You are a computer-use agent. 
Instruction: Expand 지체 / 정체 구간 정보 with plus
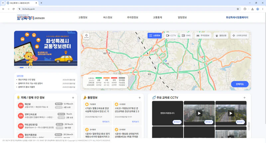[x=73, y=98]
